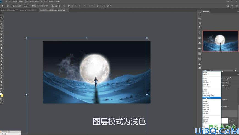Choose Normal blend mode
This screenshot has height=135, width=239.
[x=212, y=72]
